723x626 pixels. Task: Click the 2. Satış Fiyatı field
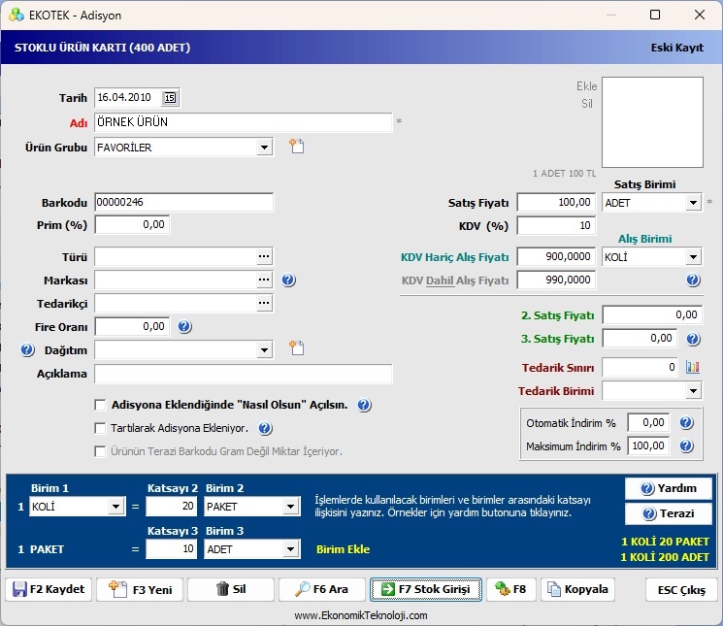point(652,314)
